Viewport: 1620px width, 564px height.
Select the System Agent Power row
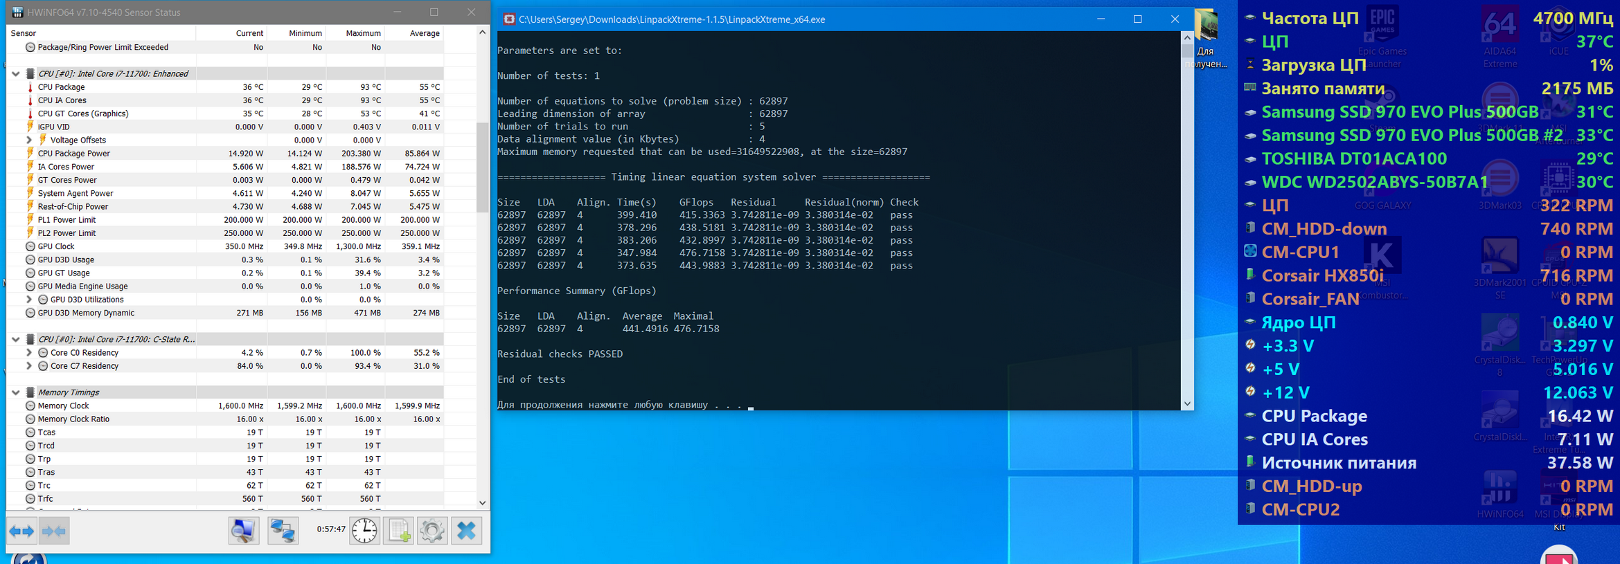(x=225, y=193)
